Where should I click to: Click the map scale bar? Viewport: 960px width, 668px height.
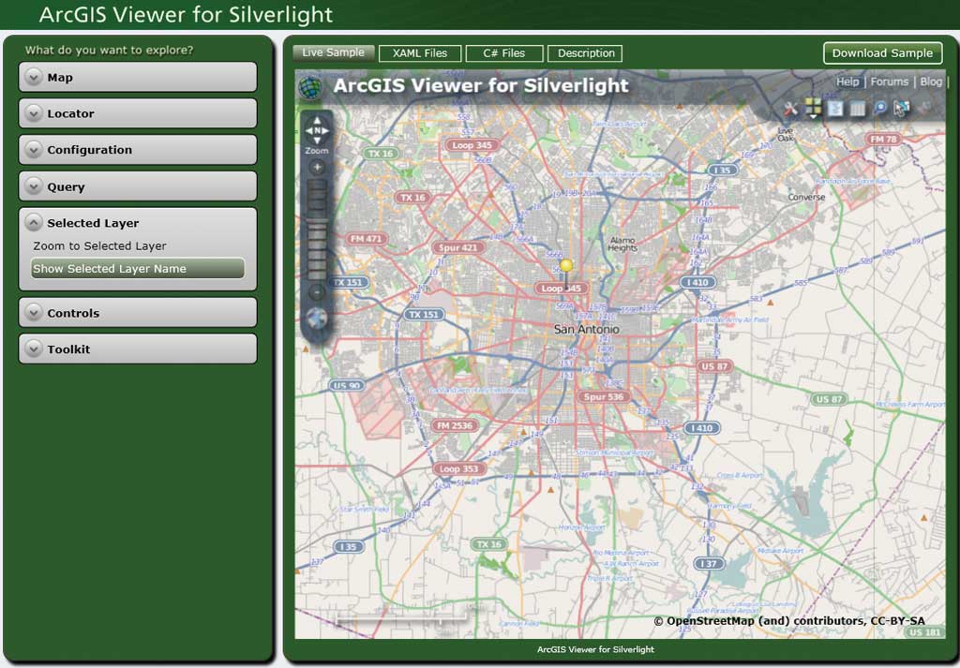point(401,619)
